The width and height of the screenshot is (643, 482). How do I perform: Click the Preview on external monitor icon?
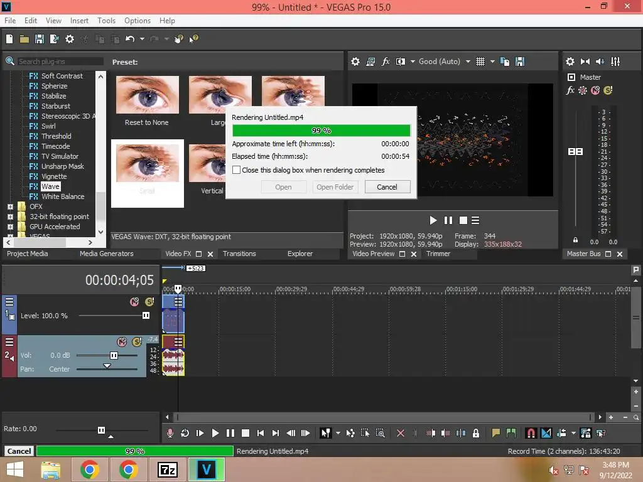pos(370,62)
